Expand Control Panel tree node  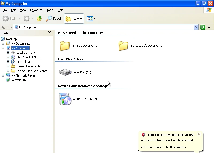click(8, 62)
